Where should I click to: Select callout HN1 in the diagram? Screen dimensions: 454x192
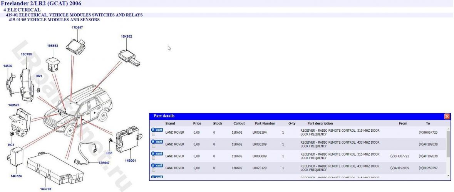tap(39, 76)
